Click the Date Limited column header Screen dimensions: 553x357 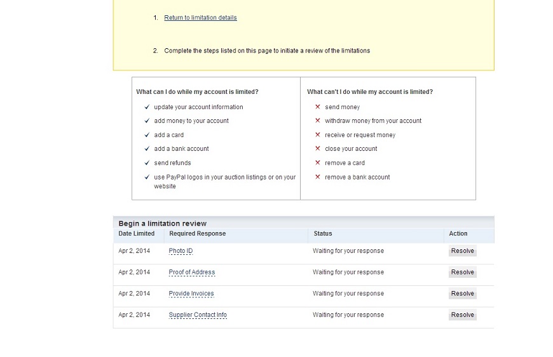coord(136,234)
